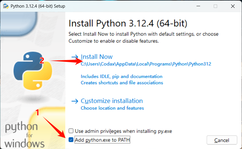Viewport: 242px width, 149px height.
Task: Click the Python installer icon in title bar
Action: point(6,6)
